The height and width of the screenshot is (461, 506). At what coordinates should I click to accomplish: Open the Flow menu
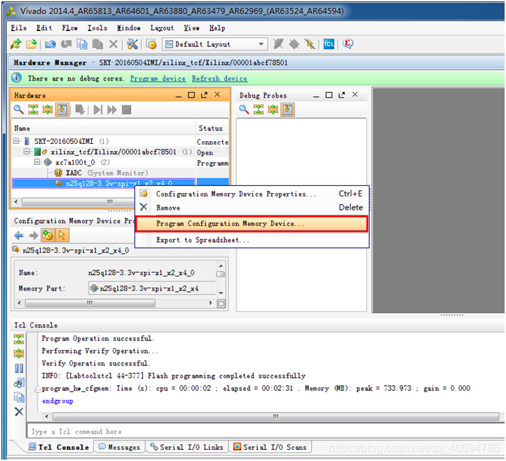coord(69,28)
